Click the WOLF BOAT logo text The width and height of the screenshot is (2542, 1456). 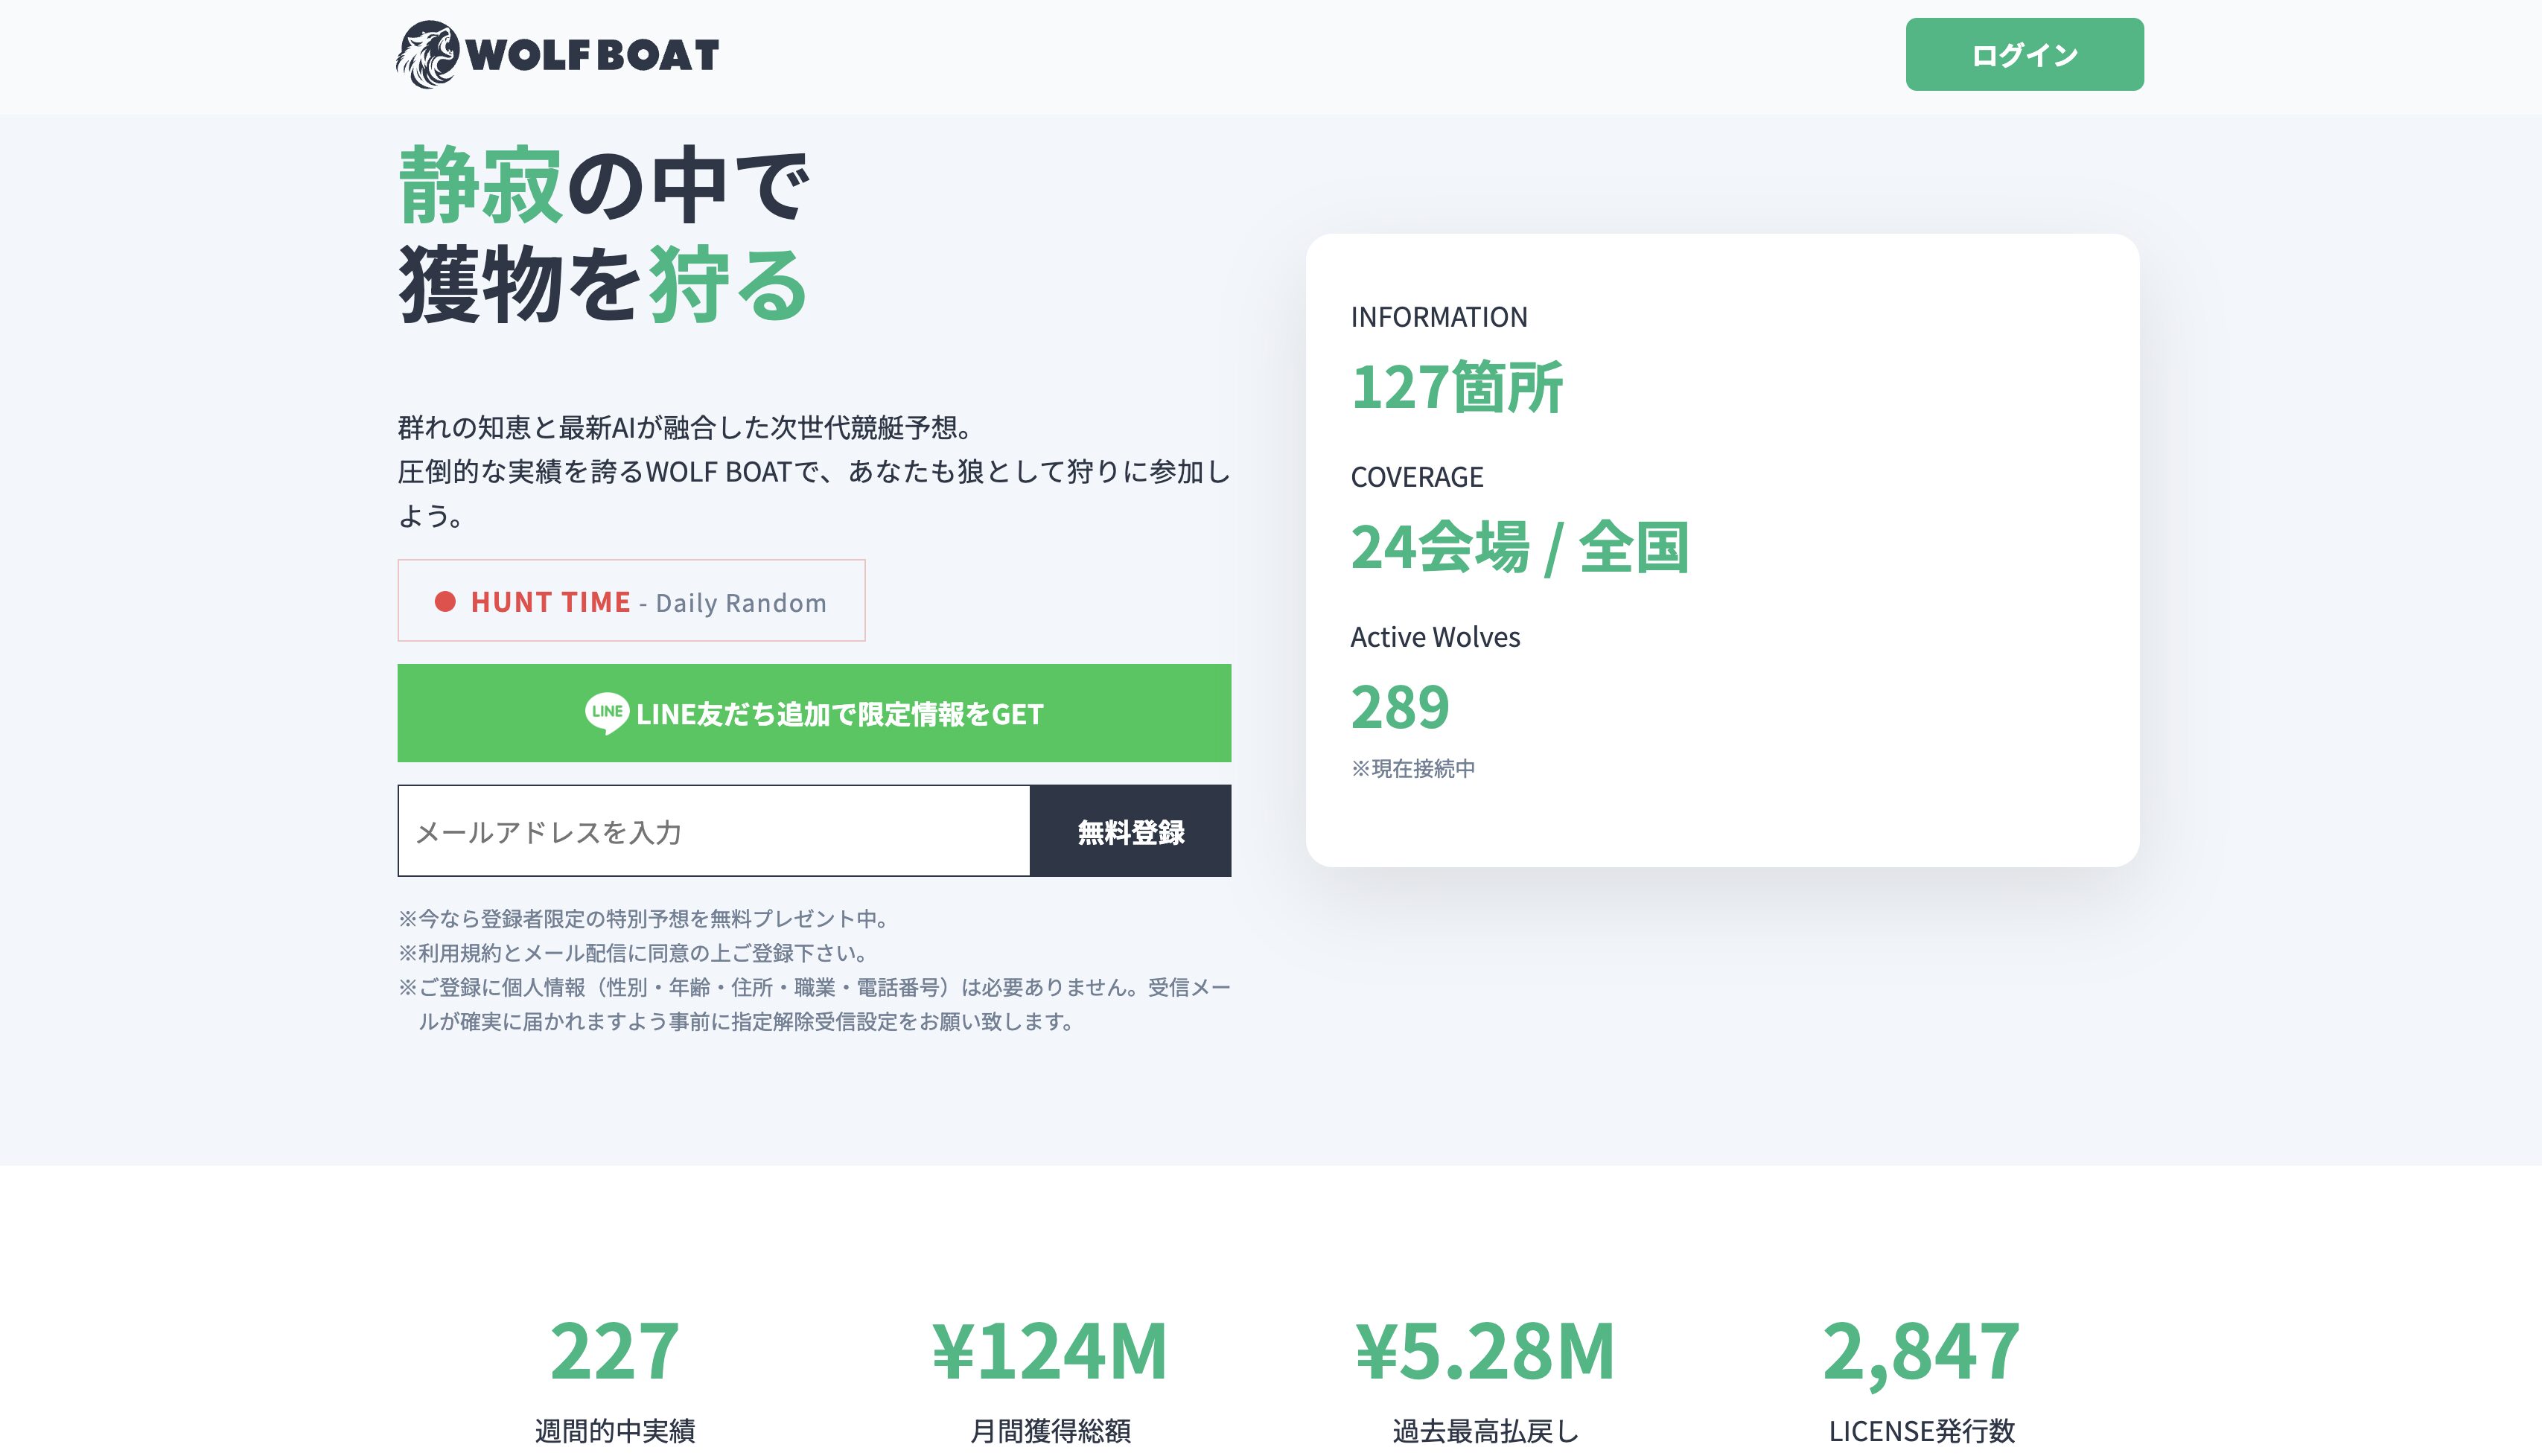(592, 56)
